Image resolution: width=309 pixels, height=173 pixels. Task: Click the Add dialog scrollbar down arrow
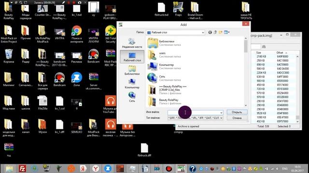point(246,106)
